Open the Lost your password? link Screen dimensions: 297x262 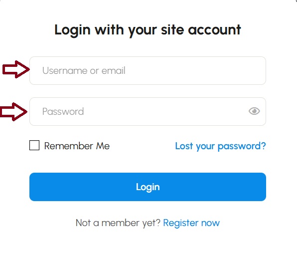(220, 146)
